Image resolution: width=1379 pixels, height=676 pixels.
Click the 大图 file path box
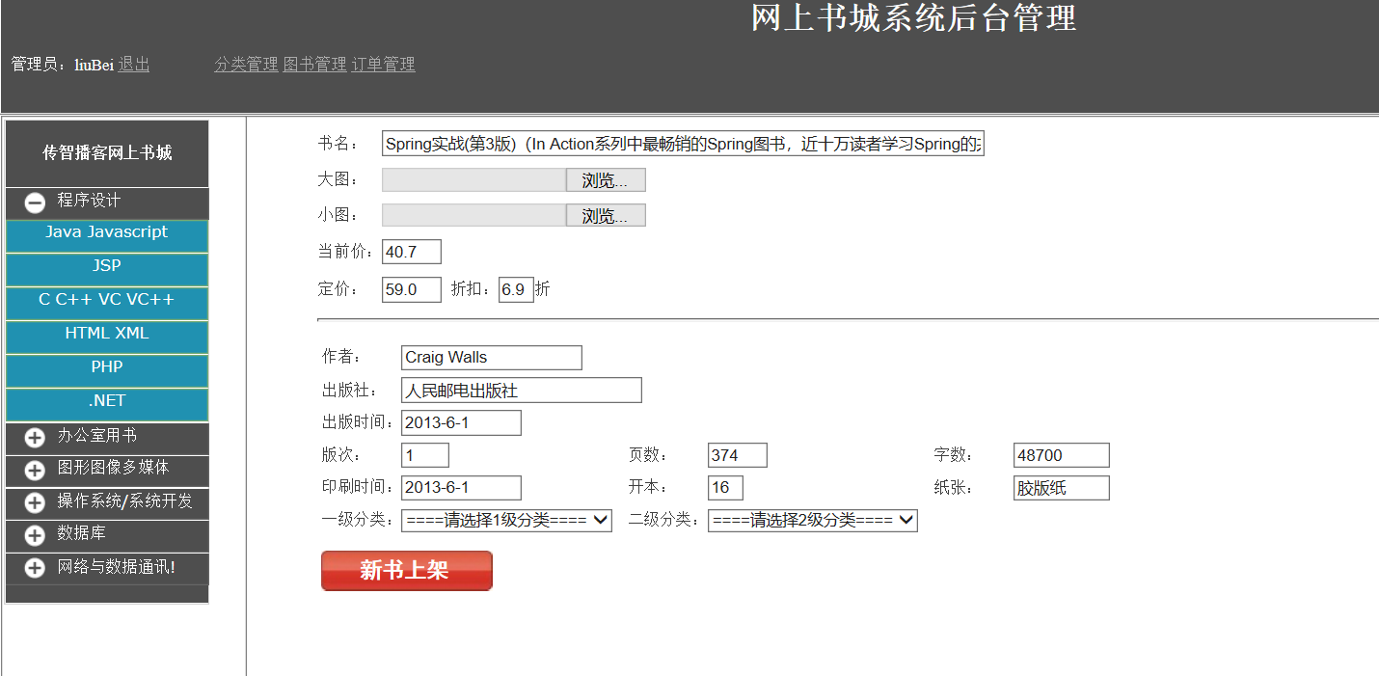pyautogui.click(x=473, y=180)
